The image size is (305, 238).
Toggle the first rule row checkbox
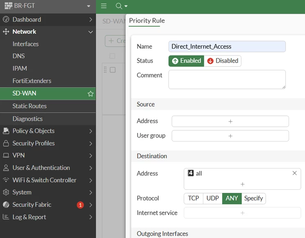(x=113, y=70)
